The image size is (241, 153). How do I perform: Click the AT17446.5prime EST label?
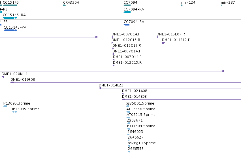pos(141,109)
